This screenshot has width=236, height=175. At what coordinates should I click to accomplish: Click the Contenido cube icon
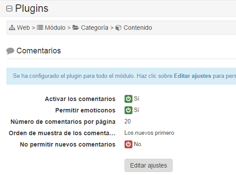click(118, 28)
